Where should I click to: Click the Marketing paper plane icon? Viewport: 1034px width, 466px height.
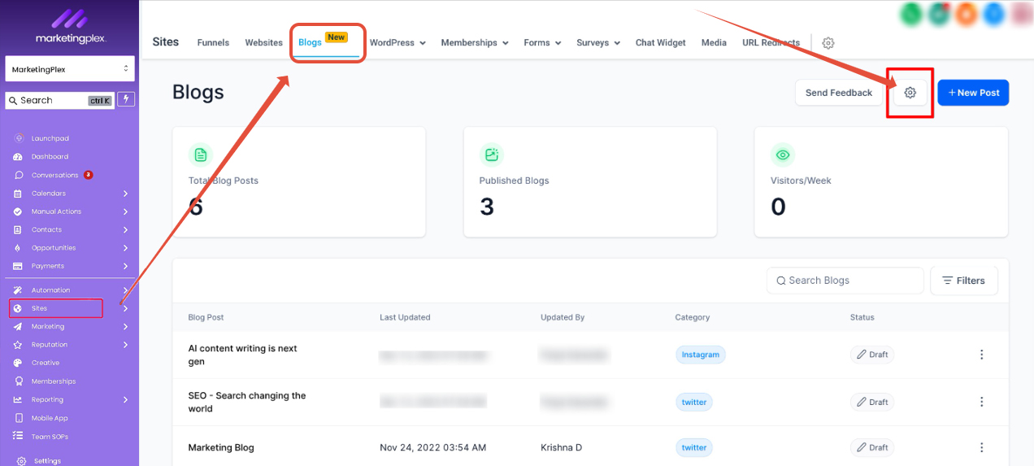18,327
